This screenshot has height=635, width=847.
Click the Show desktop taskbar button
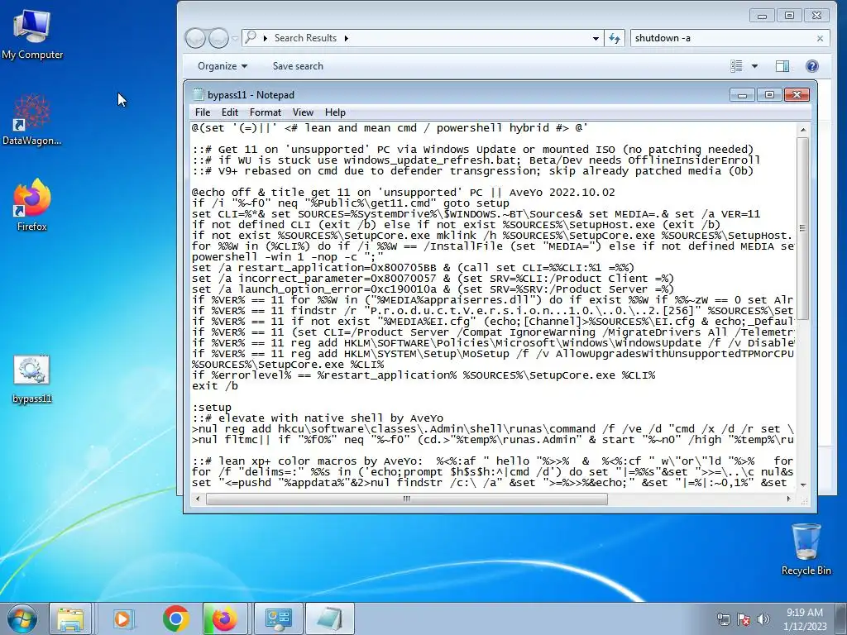click(x=843, y=618)
